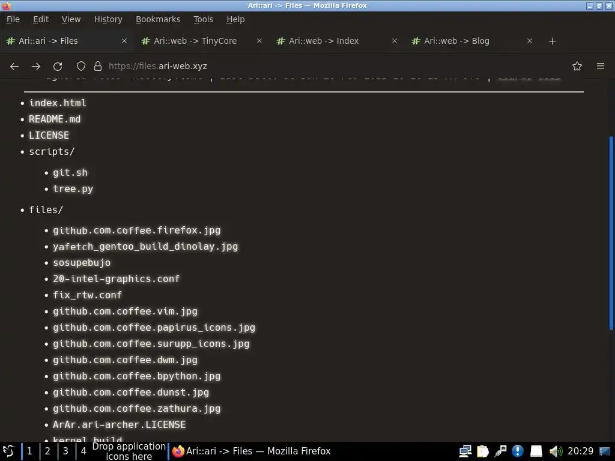
Task: Click the scripts/ directory text
Action: [x=52, y=152]
